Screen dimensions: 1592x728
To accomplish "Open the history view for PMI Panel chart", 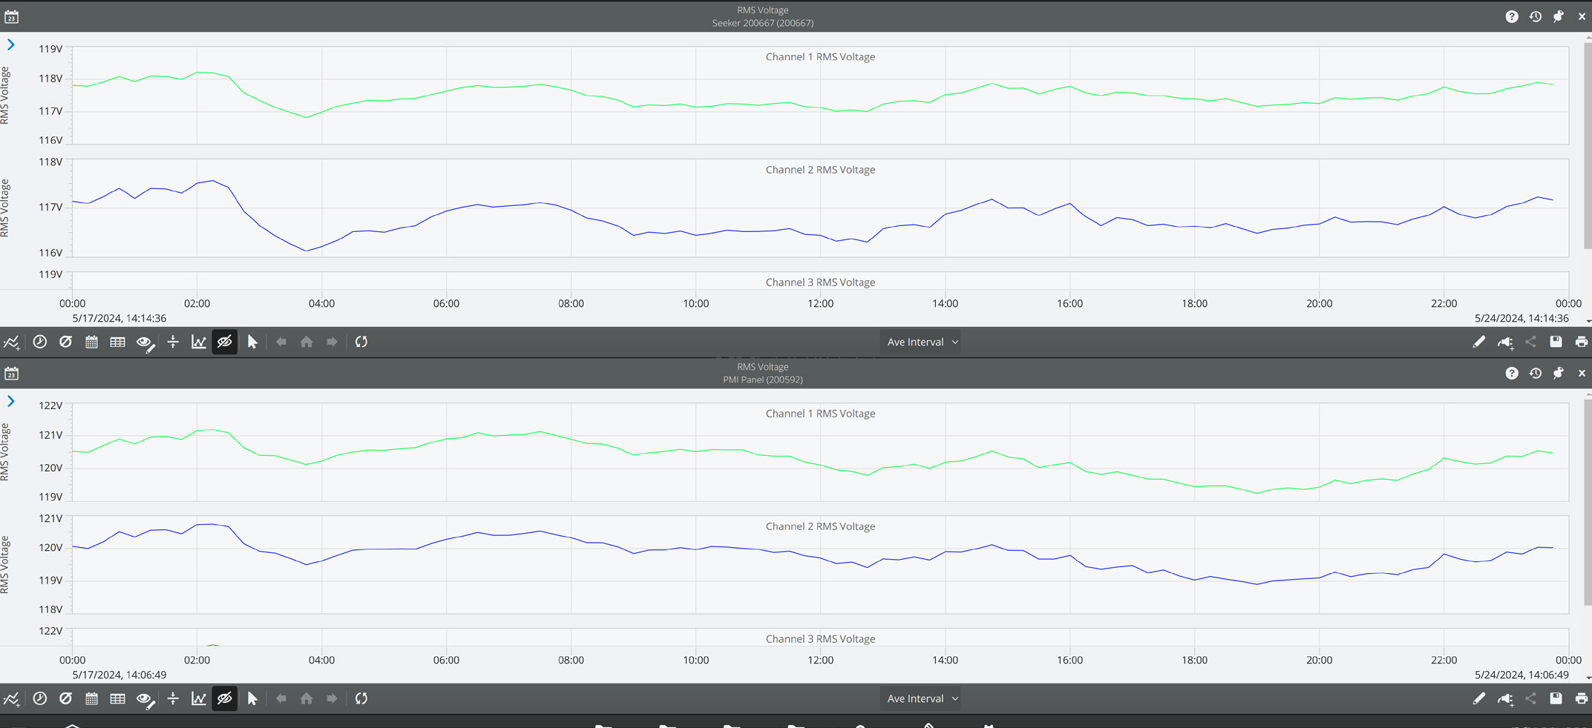I will point(1535,373).
